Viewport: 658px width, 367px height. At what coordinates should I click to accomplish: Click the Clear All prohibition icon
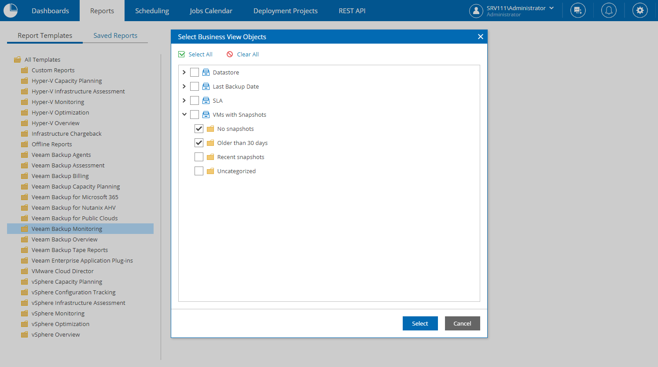point(230,54)
